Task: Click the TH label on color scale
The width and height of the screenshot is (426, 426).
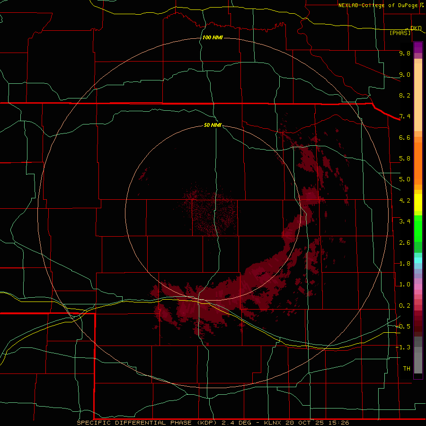Action: (407, 369)
